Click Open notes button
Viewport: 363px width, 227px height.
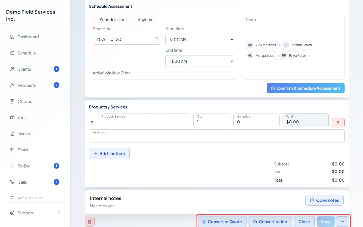click(324, 200)
